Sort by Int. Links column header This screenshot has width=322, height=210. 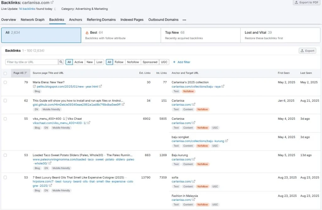click(x=161, y=73)
